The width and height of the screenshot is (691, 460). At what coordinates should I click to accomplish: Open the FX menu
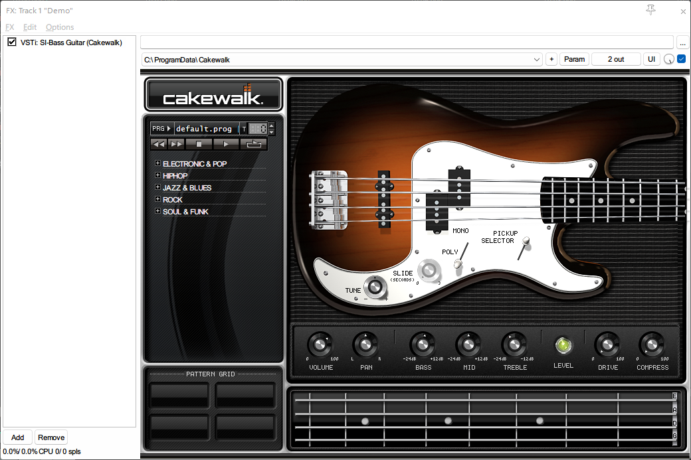coord(10,27)
